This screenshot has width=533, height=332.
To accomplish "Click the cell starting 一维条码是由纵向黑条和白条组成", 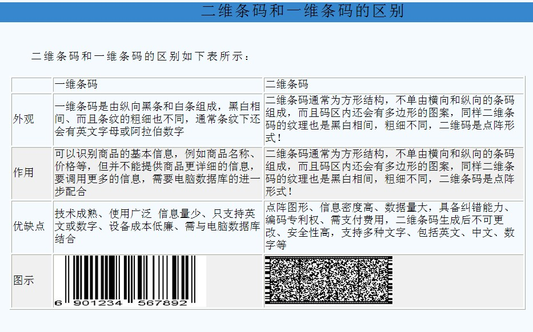I will tap(158, 119).
